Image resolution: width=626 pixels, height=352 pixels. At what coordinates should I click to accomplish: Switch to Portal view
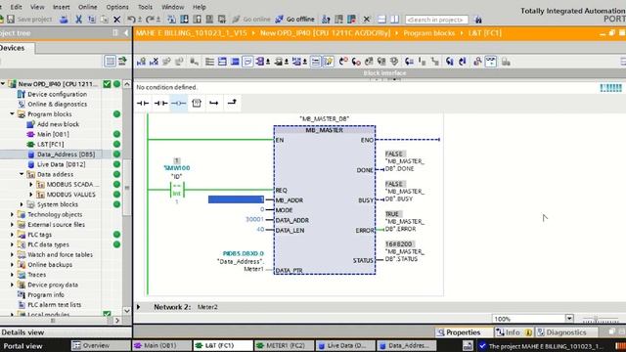[x=22, y=346]
